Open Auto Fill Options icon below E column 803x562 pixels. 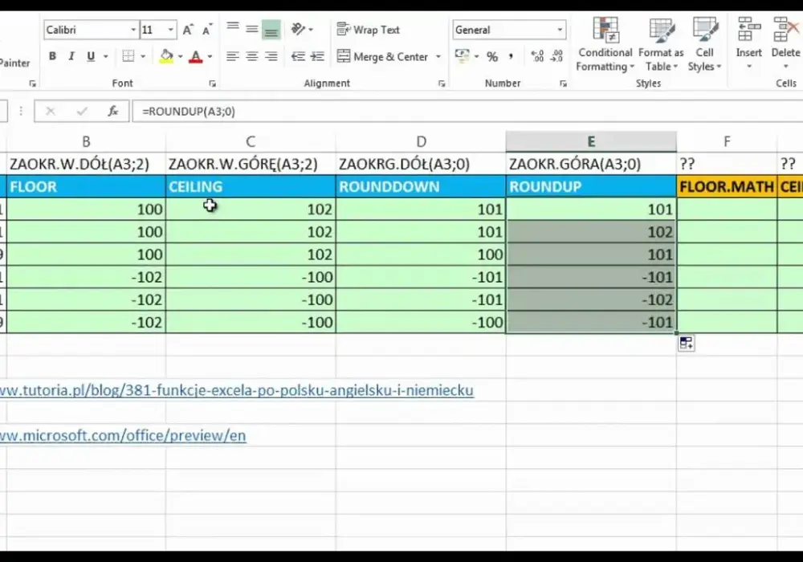pyautogui.click(x=687, y=343)
